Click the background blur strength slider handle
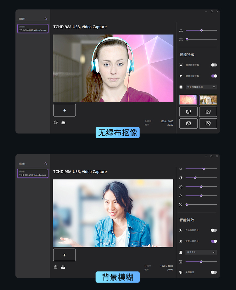This screenshot has height=290, width=236. [x=201, y=262]
